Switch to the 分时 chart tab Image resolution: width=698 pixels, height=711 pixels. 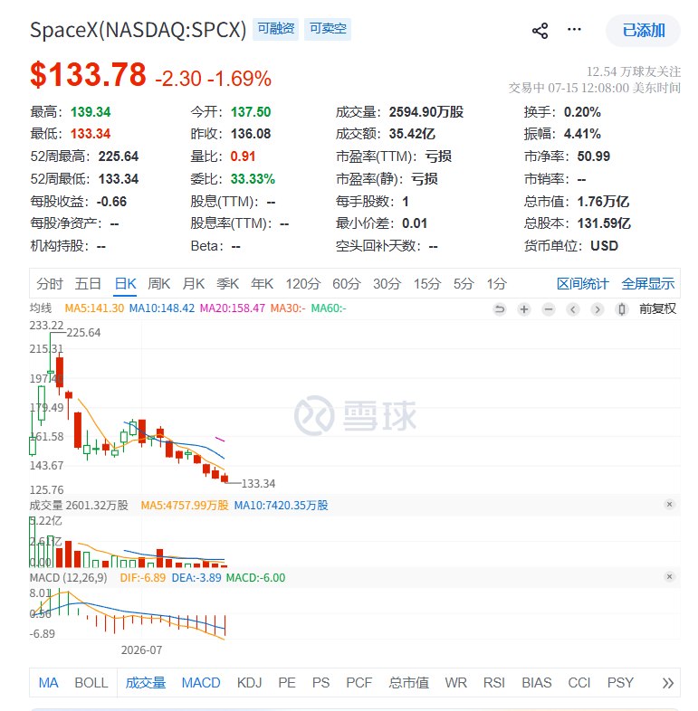[x=50, y=284]
